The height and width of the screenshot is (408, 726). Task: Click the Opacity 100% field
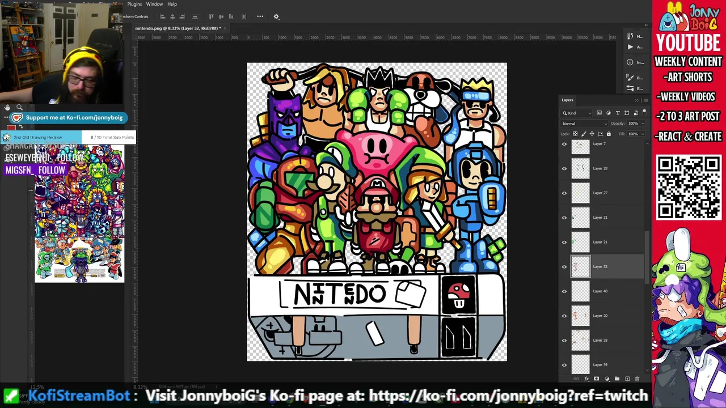(633, 124)
